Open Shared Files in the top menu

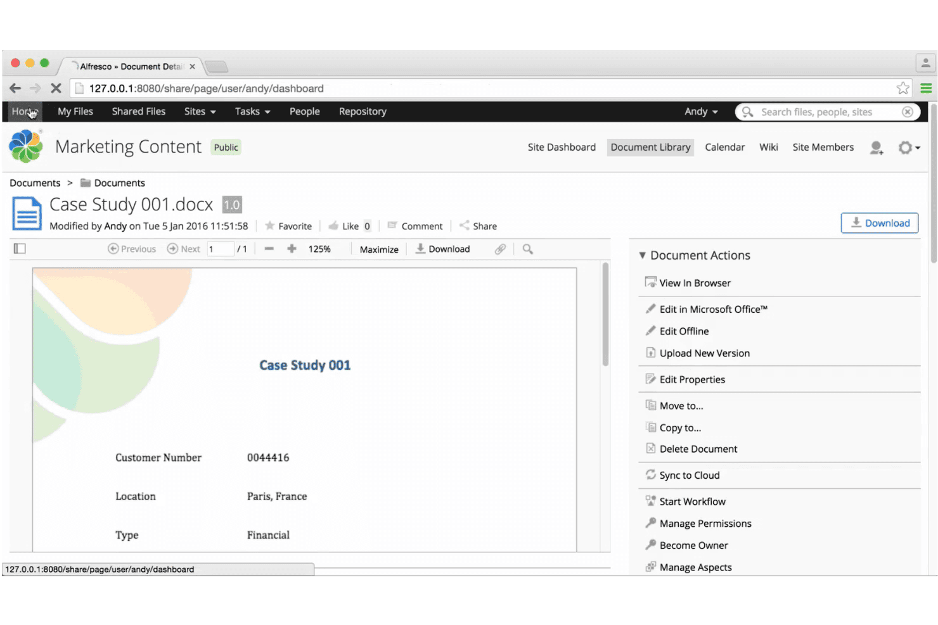[x=139, y=111]
